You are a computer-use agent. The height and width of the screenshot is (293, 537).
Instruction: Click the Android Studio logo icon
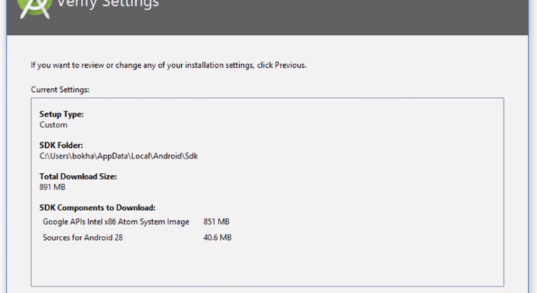(x=33, y=7)
